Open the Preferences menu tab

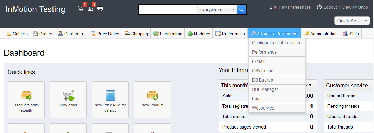pos(230,34)
